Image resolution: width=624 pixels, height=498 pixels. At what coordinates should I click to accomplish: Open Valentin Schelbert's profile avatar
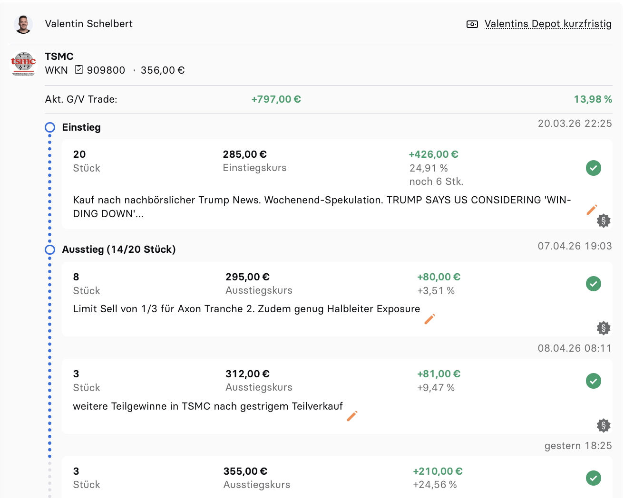point(23,24)
